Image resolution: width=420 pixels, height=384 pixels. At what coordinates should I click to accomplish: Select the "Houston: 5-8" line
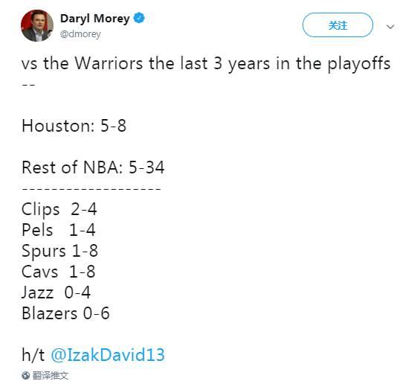74,126
